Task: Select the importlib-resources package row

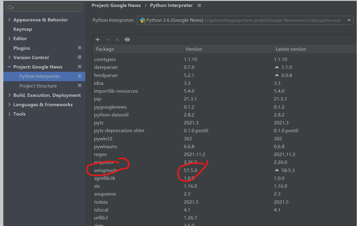Action: coord(225,91)
